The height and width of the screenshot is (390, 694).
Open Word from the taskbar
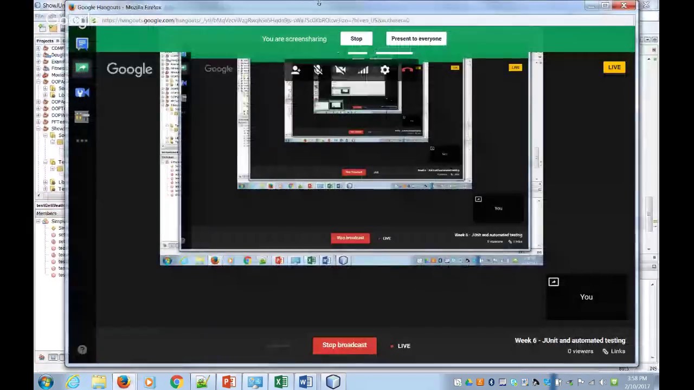coord(306,382)
